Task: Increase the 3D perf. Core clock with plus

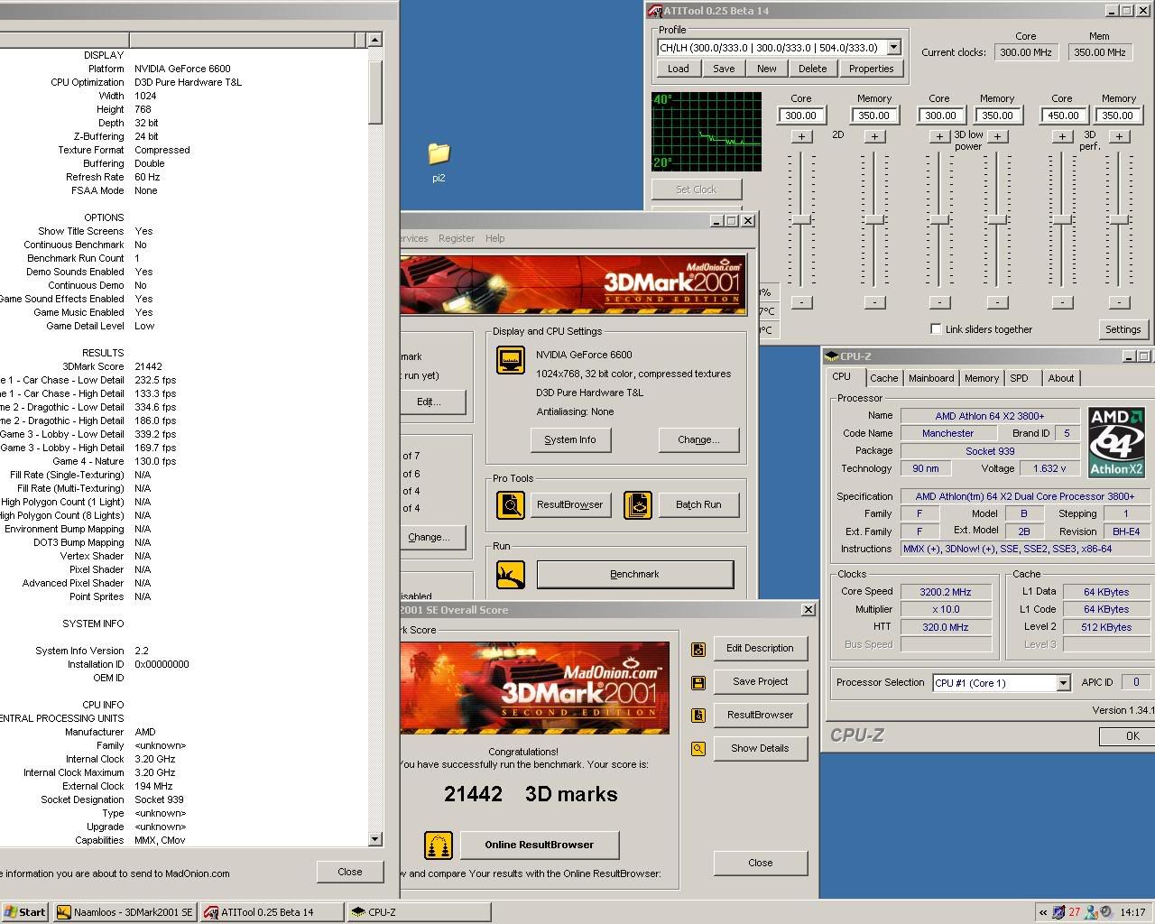Action: tap(1062, 136)
